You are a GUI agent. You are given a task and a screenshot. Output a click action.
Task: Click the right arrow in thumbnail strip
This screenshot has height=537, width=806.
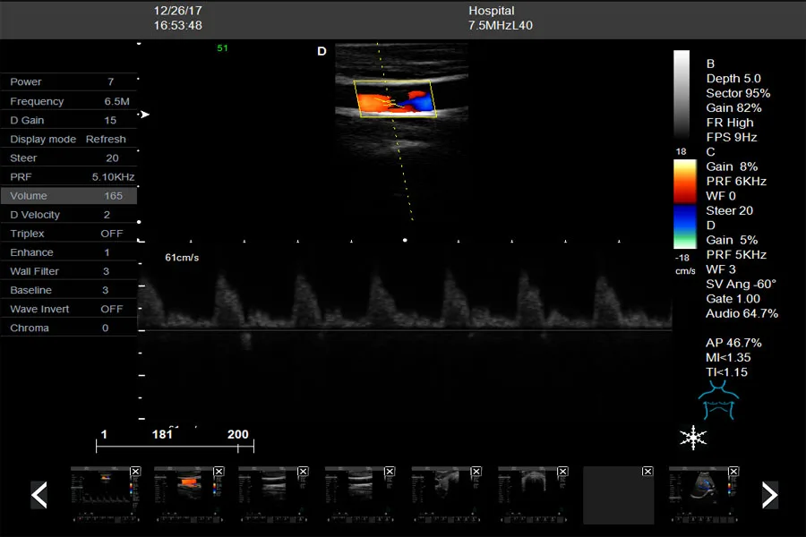click(769, 495)
